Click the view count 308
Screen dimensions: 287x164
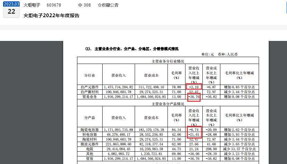pos(87,5)
